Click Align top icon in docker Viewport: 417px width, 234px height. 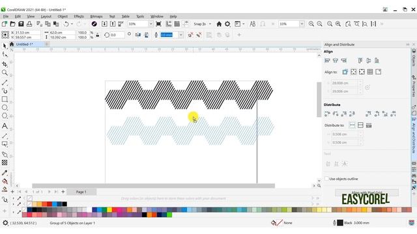click(360, 60)
